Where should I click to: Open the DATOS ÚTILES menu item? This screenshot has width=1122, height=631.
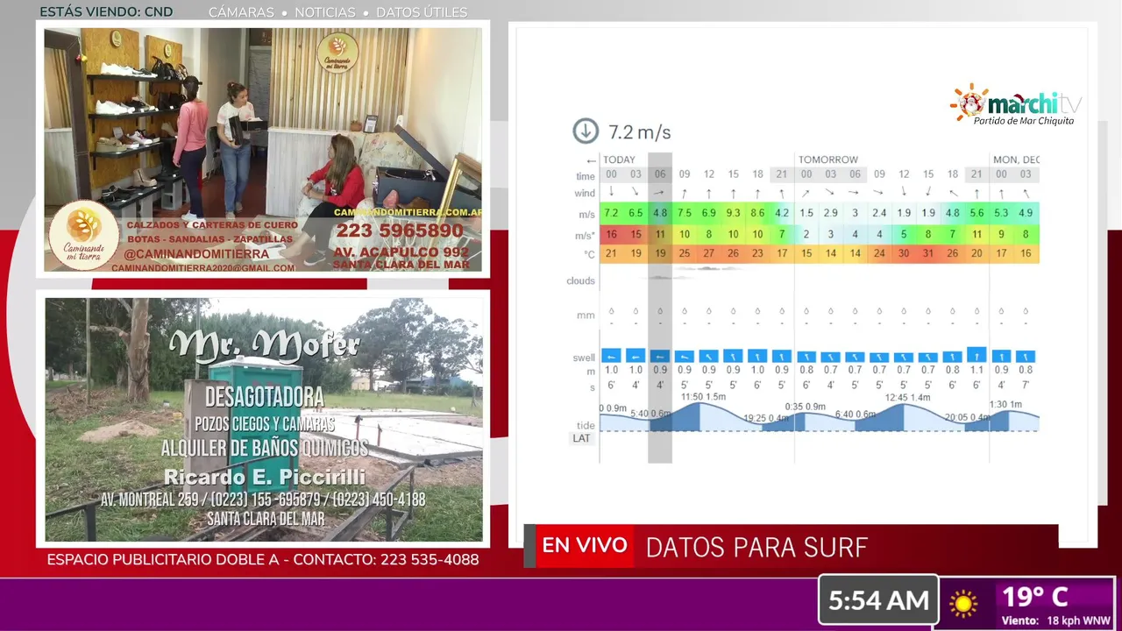coord(422,12)
